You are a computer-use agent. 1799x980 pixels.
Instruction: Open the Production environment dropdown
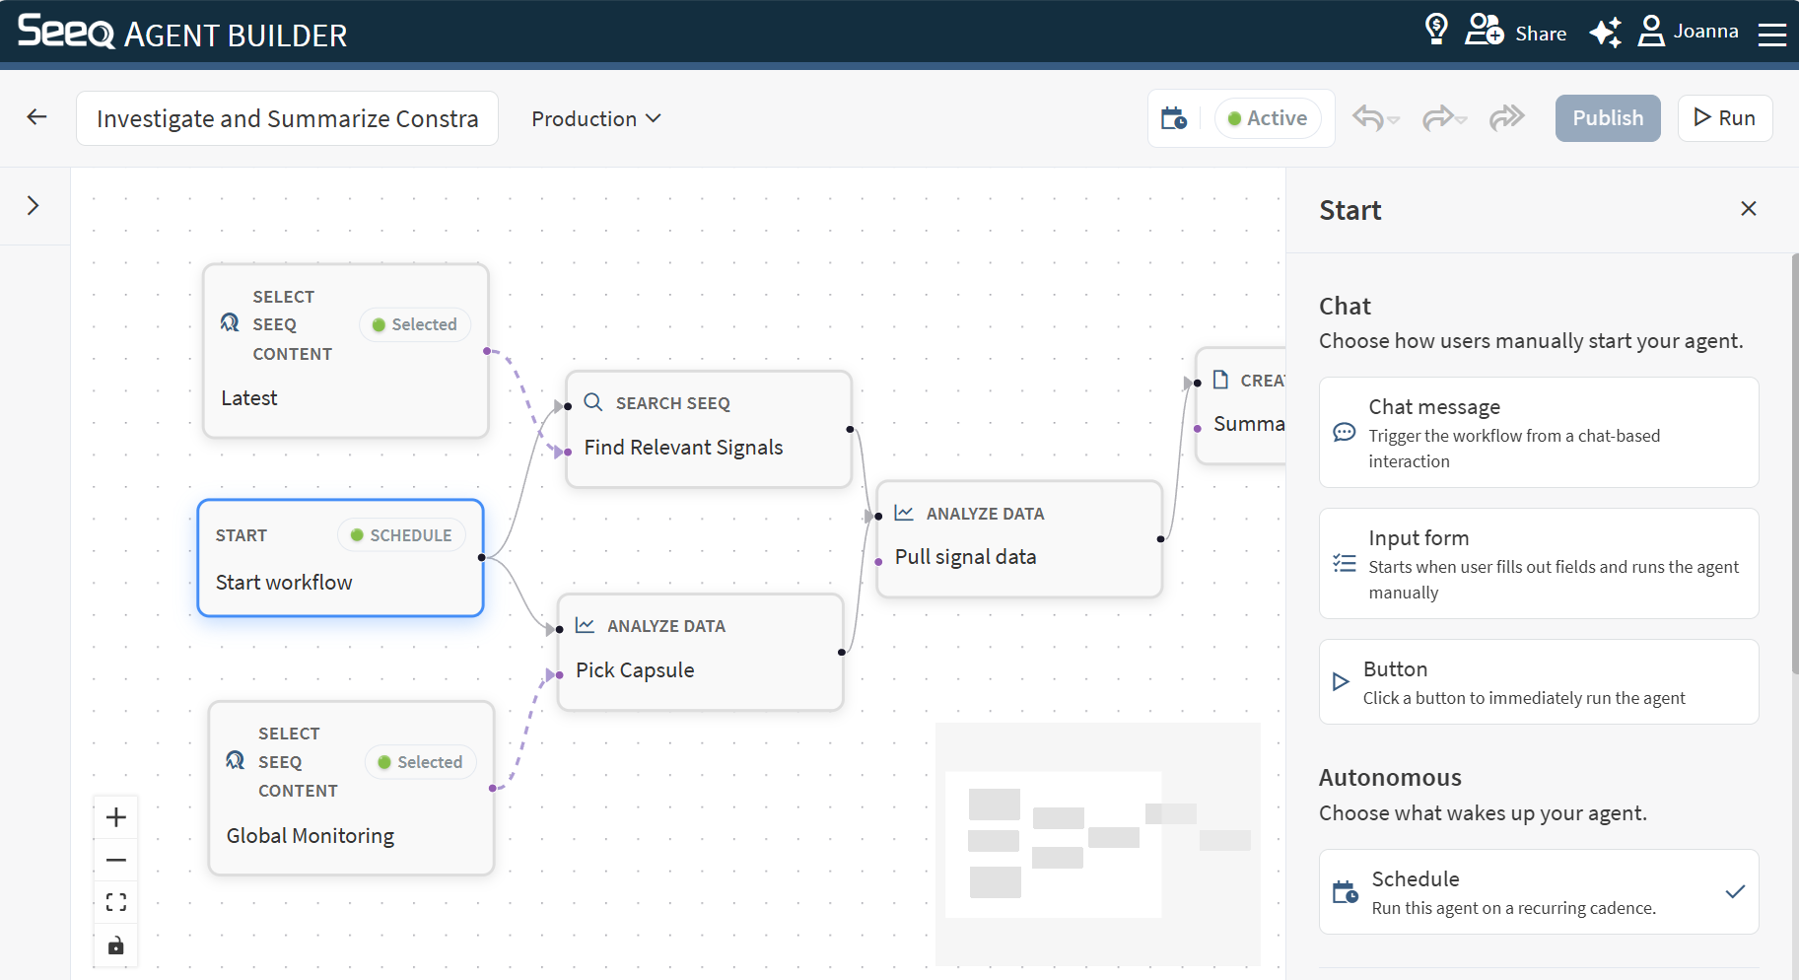[595, 118]
